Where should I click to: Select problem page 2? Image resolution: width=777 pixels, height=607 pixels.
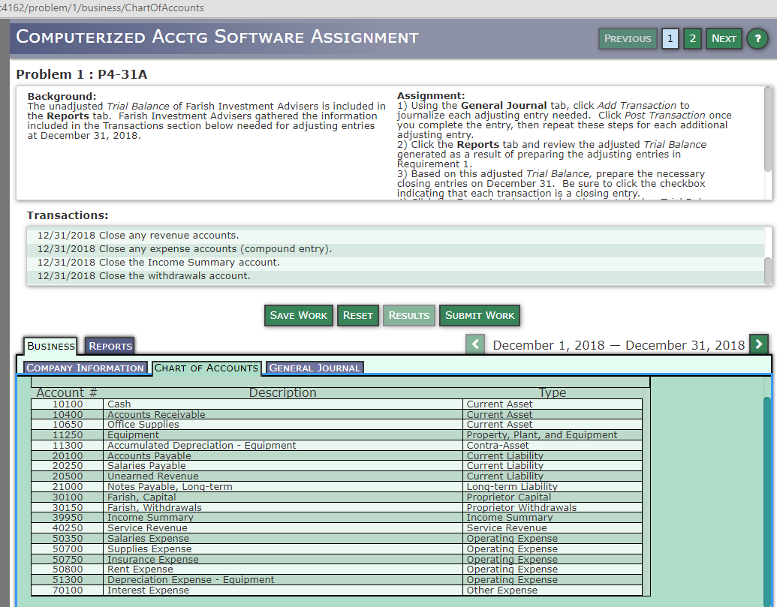coord(692,38)
